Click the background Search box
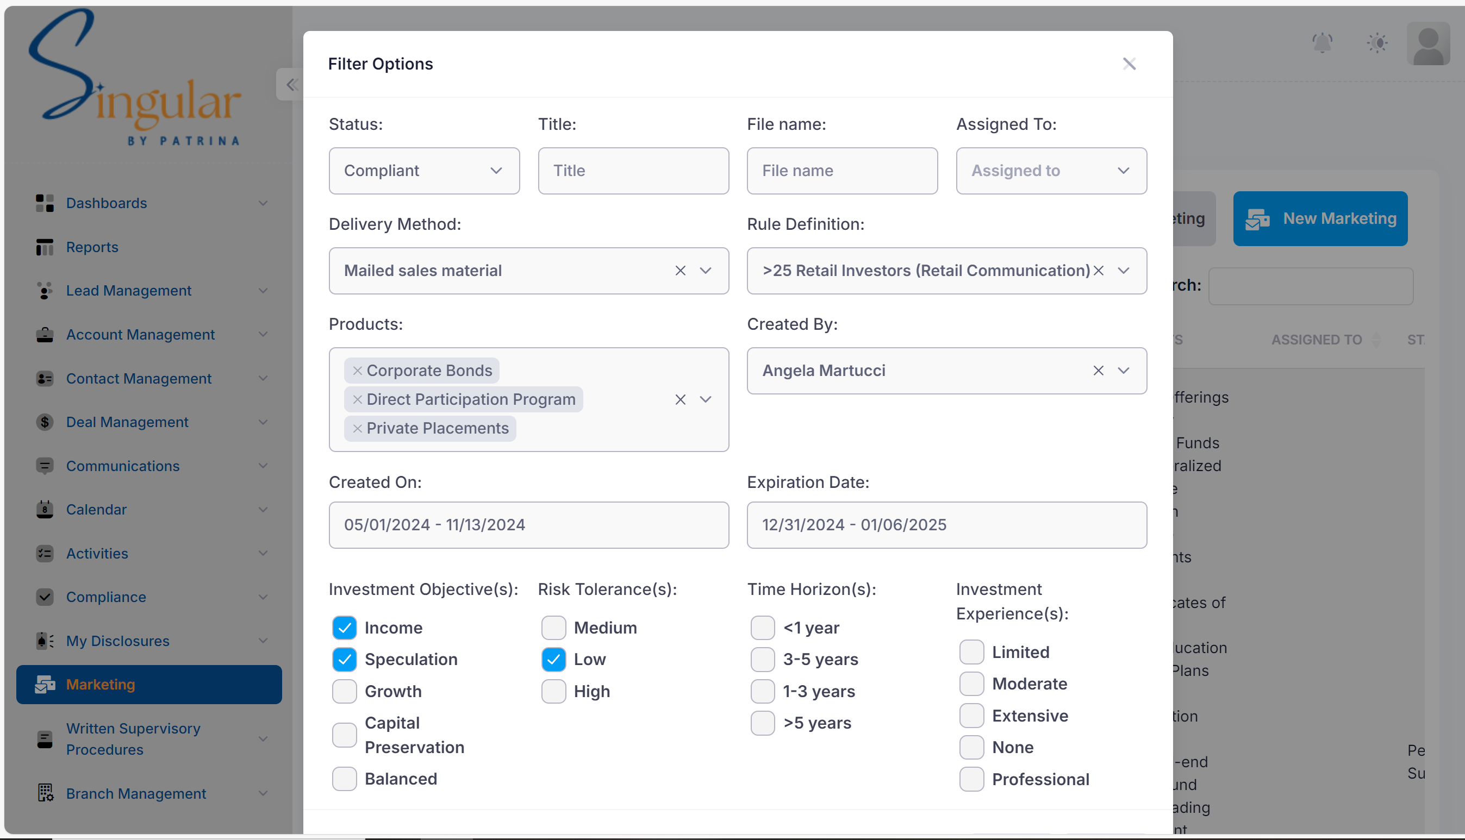1465x840 pixels. (1311, 286)
